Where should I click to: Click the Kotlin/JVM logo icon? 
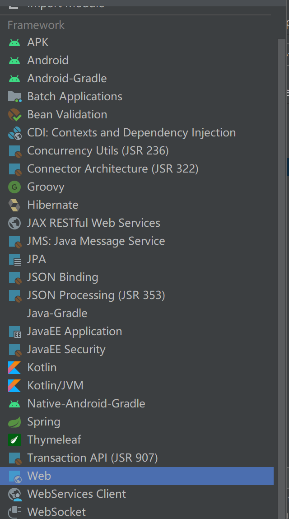14,386
